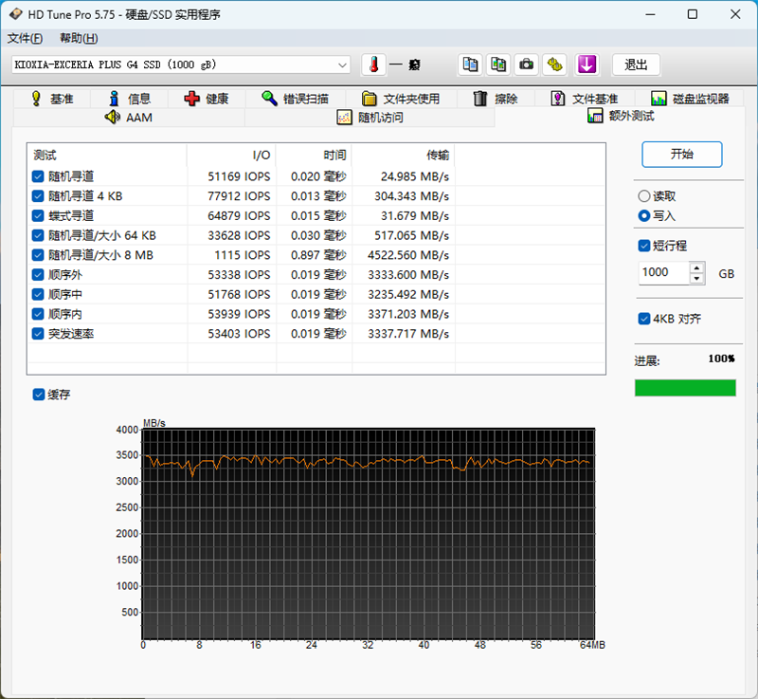The height and width of the screenshot is (699, 758).
Task: Maximize the HD Tune window
Action: coord(693,14)
